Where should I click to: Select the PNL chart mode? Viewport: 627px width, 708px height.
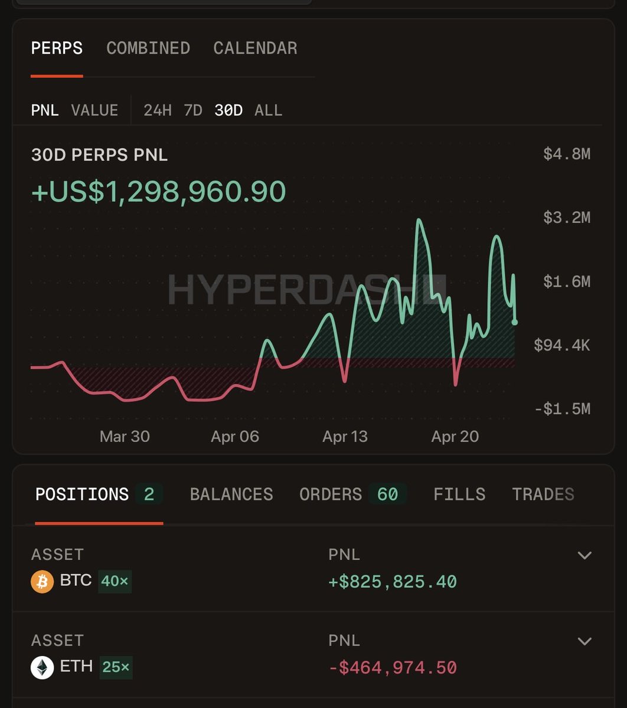tap(45, 110)
